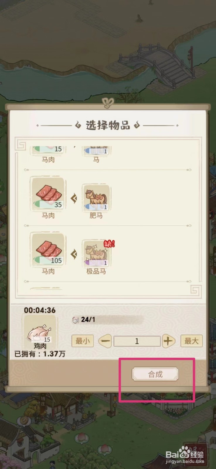Click the arrow between 马肉 and 极品马

tap(74, 254)
